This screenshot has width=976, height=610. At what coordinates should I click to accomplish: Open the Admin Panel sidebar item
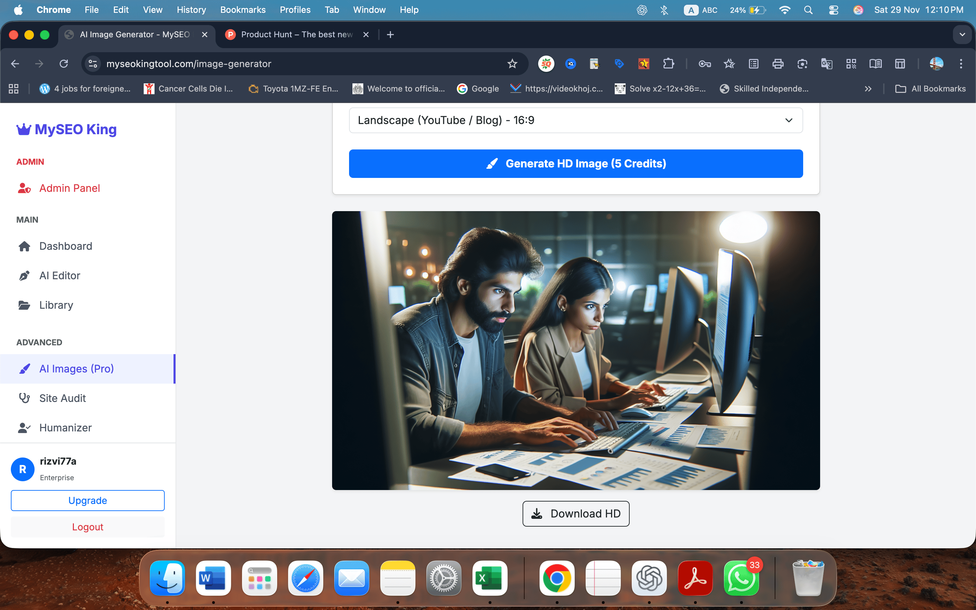[69, 188]
